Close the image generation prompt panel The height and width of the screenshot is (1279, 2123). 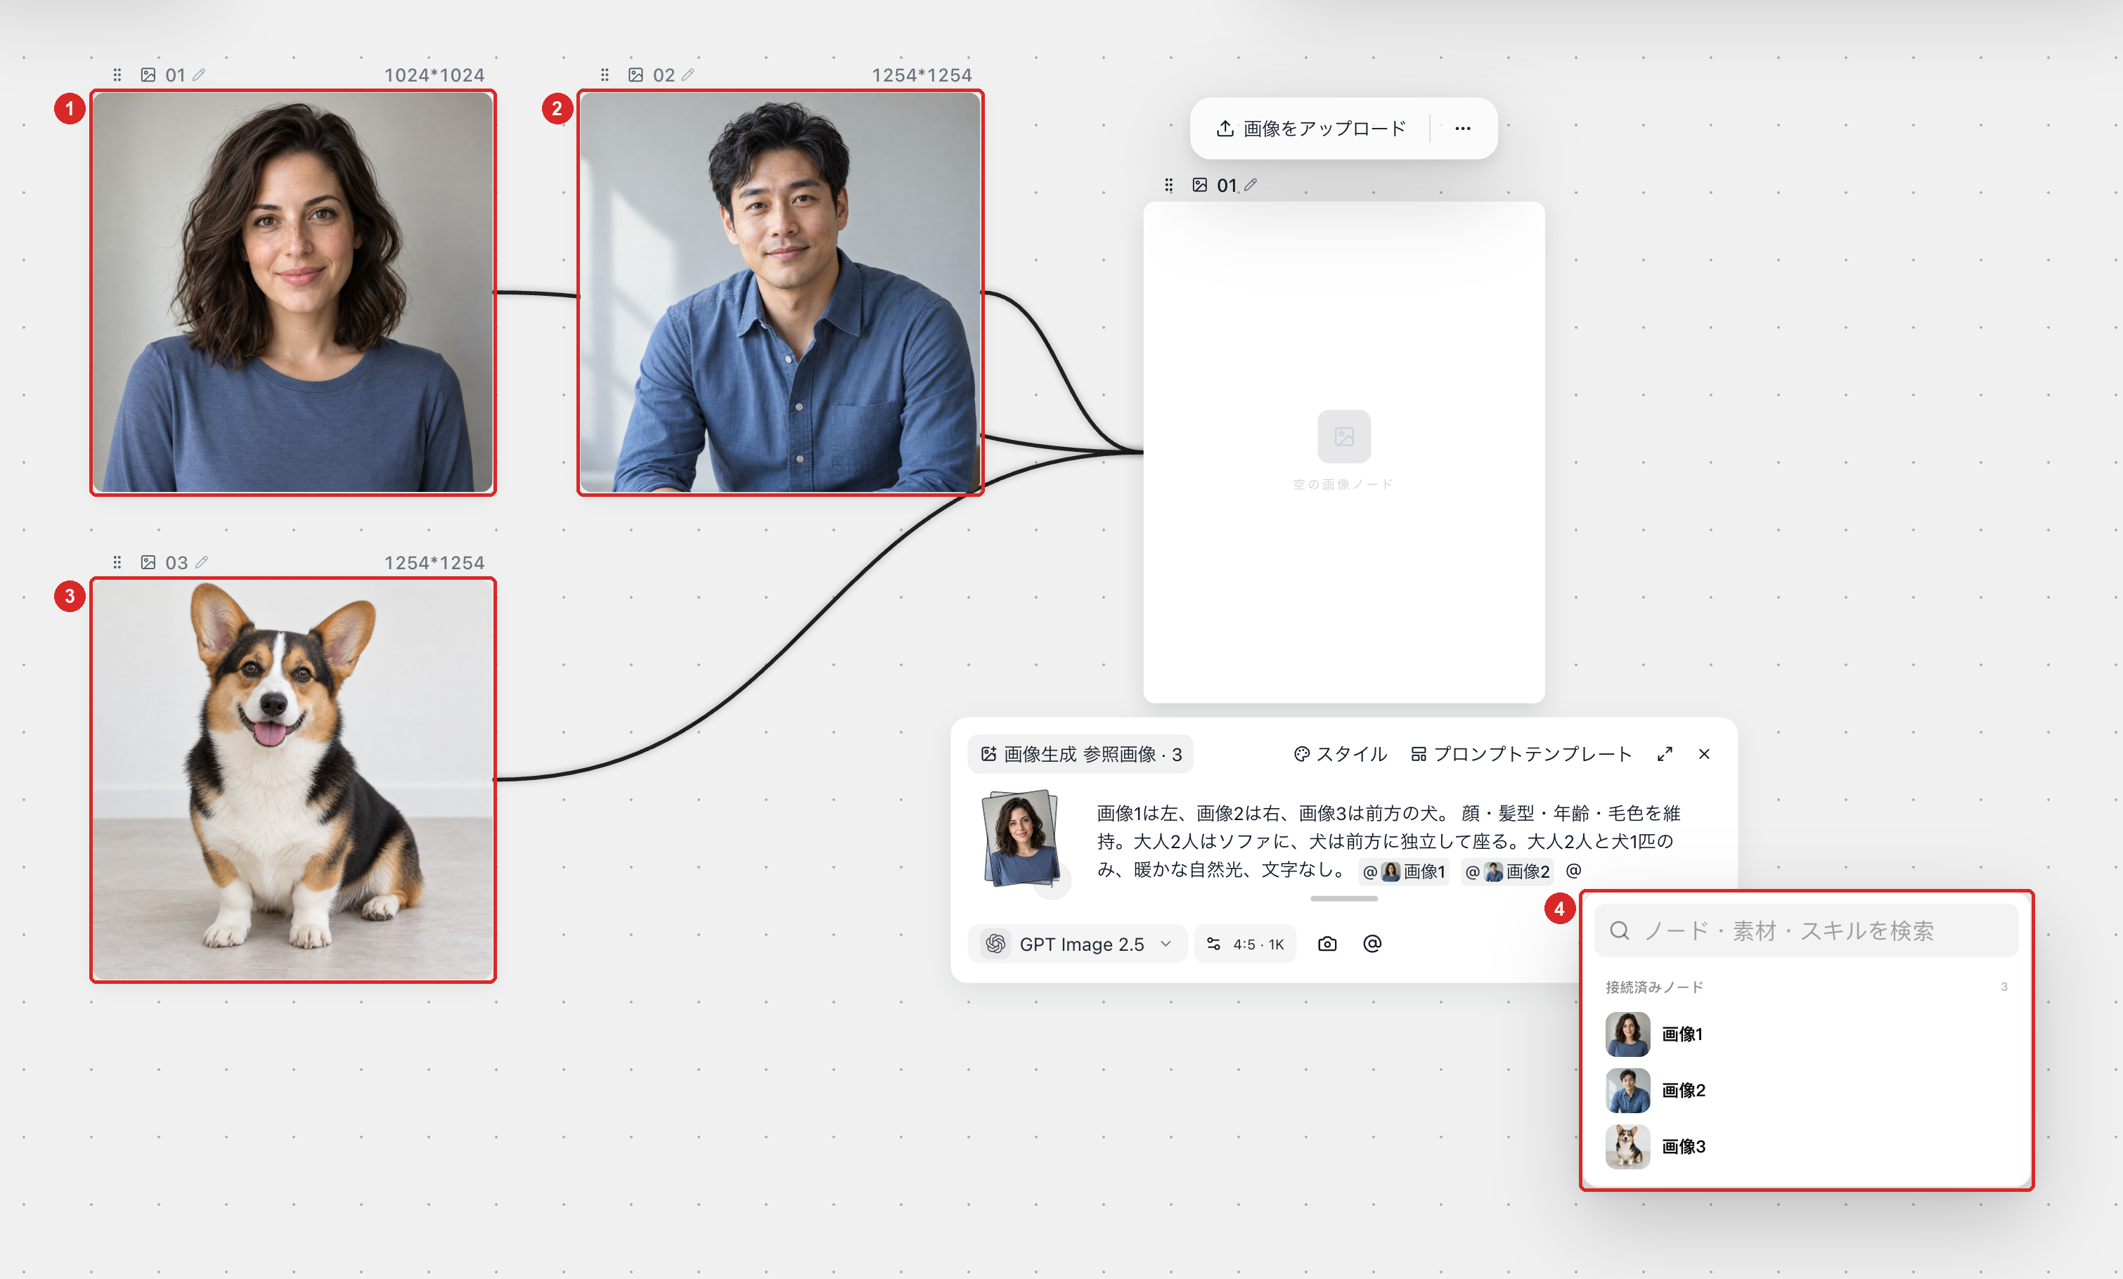(x=1704, y=755)
